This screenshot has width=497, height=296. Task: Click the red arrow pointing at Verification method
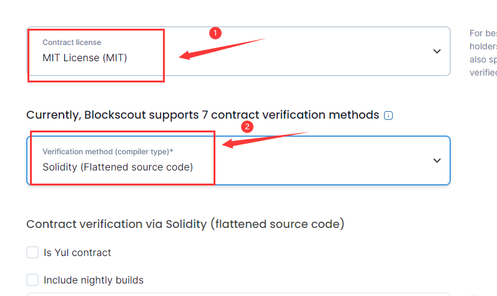(x=265, y=140)
